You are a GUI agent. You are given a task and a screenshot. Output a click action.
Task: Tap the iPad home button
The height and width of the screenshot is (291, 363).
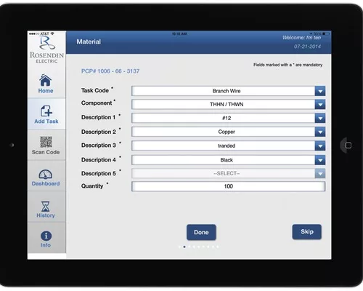(348, 145)
